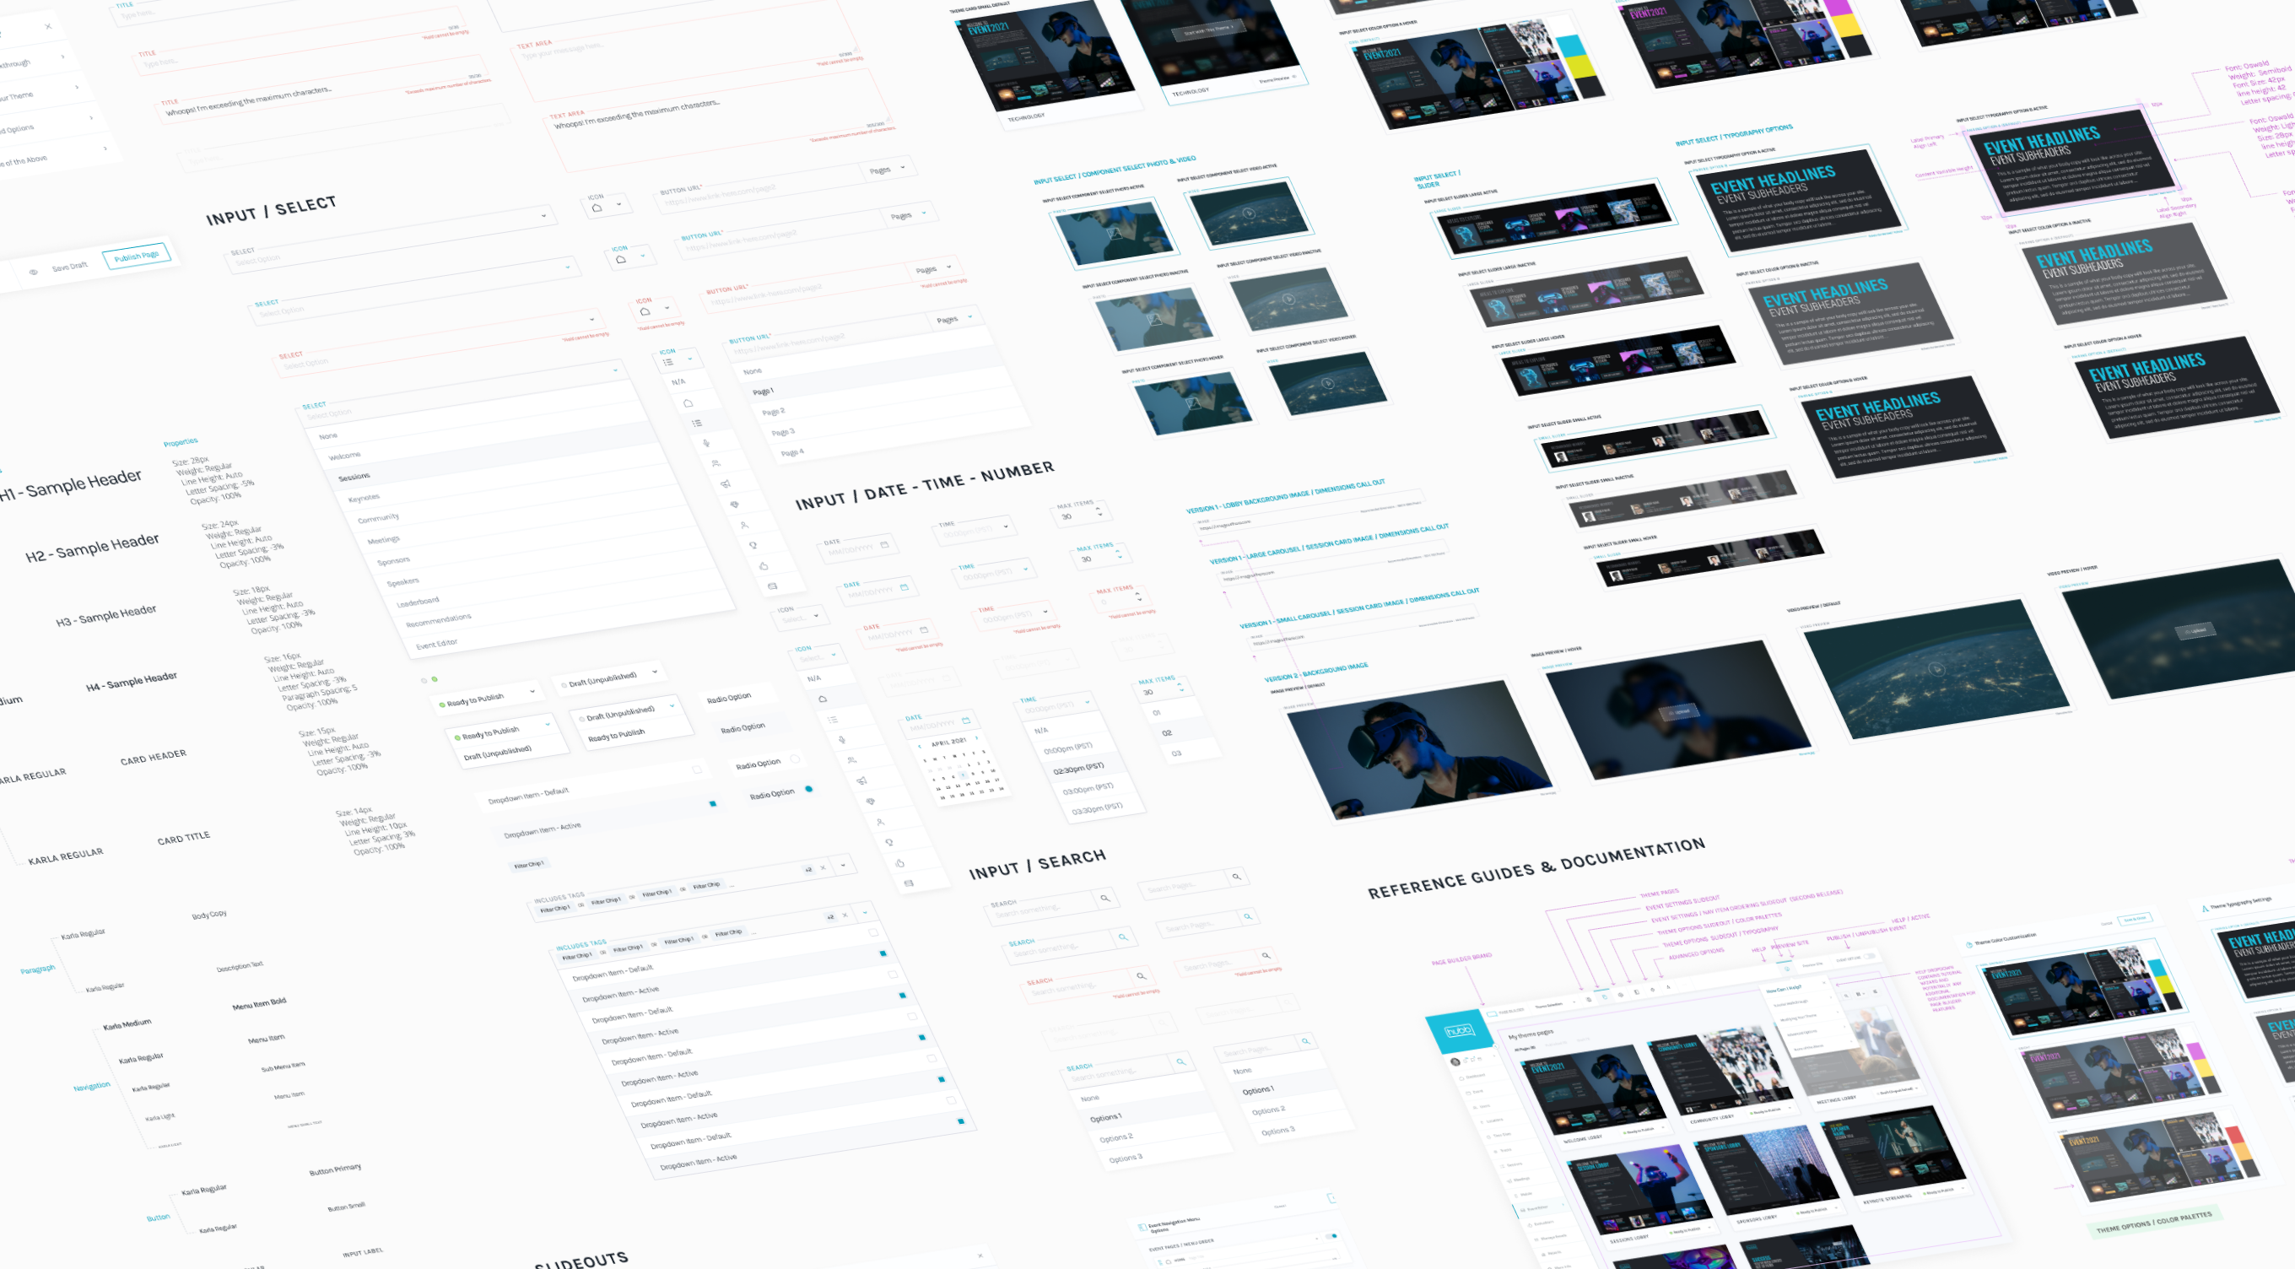Click the standalone Filter Chip 1 tag
2295x1269 pixels.
click(529, 864)
